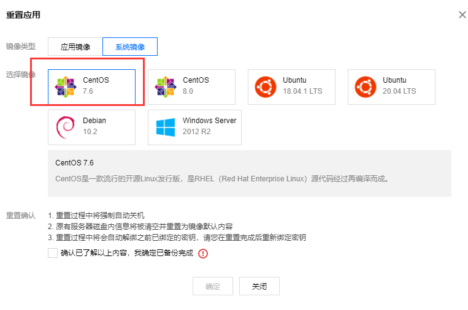Click the 原有服务器磁盘内信息将被清空 notice line
The height and width of the screenshot is (310, 468).
pos(140,227)
